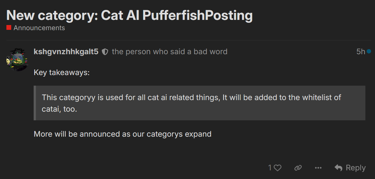The height and width of the screenshot is (179, 375).
Task: Click the 'catai, too.' quote line
Action: pos(59,109)
